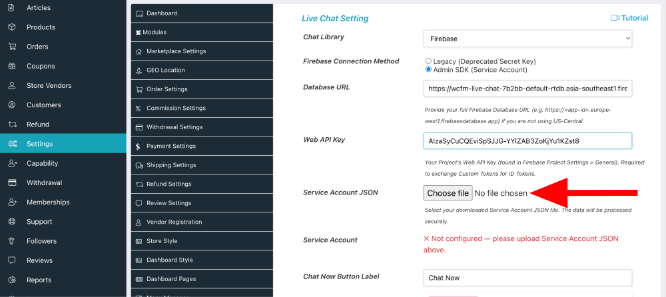
Task: Open the Chat Library dropdown
Action: click(527, 39)
